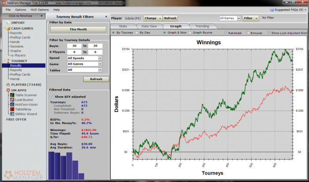This screenshot has height=182, width=309.
Task: Open the Game dropdown
Action: (x=100, y=64)
